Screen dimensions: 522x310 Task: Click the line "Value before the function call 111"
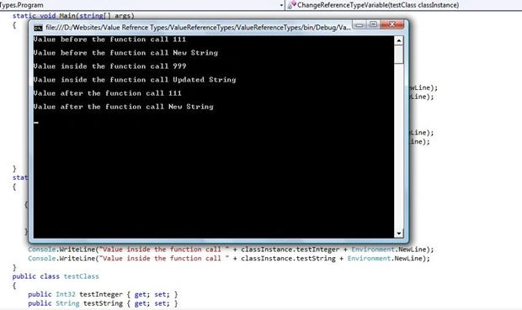click(x=109, y=39)
